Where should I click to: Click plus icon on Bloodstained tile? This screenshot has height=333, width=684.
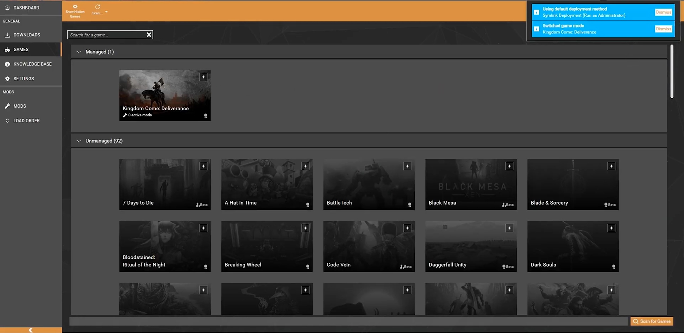click(203, 228)
